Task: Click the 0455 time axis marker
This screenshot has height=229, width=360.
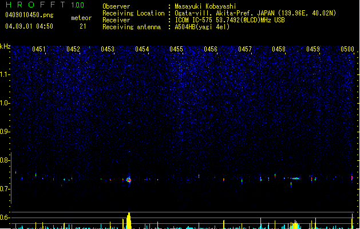Action: coord(176,49)
